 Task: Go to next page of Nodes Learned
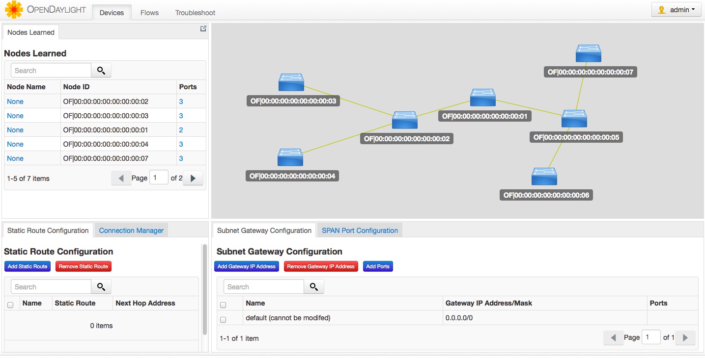[x=193, y=179]
